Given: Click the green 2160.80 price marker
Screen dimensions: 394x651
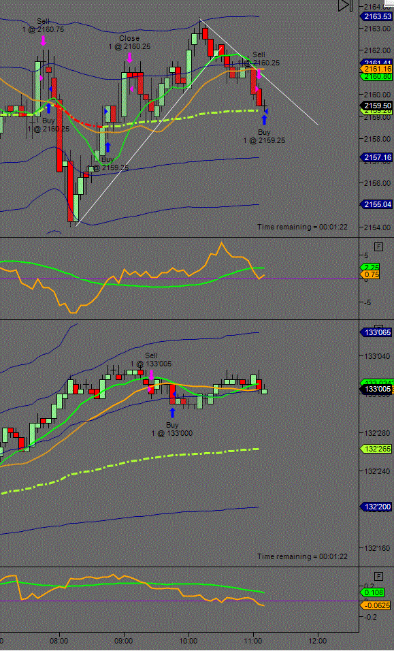Looking at the screenshot, I should point(376,77).
